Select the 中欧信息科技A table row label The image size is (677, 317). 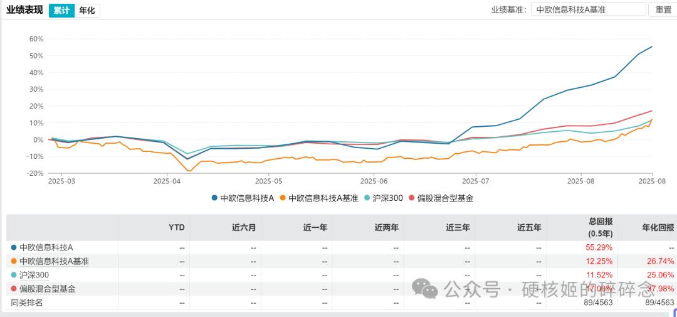(46, 248)
